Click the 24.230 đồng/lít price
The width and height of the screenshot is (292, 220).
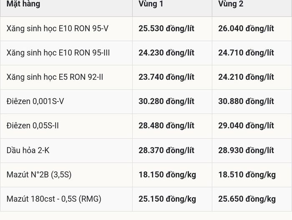tap(166, 53)
